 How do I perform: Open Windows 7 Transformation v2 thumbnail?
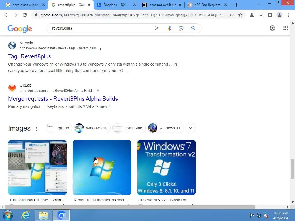click(167, 167)
